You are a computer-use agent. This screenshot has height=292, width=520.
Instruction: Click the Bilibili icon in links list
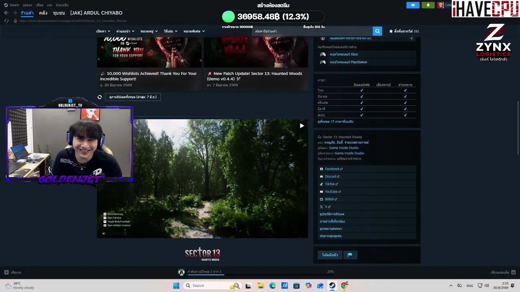tap(321, 199)
